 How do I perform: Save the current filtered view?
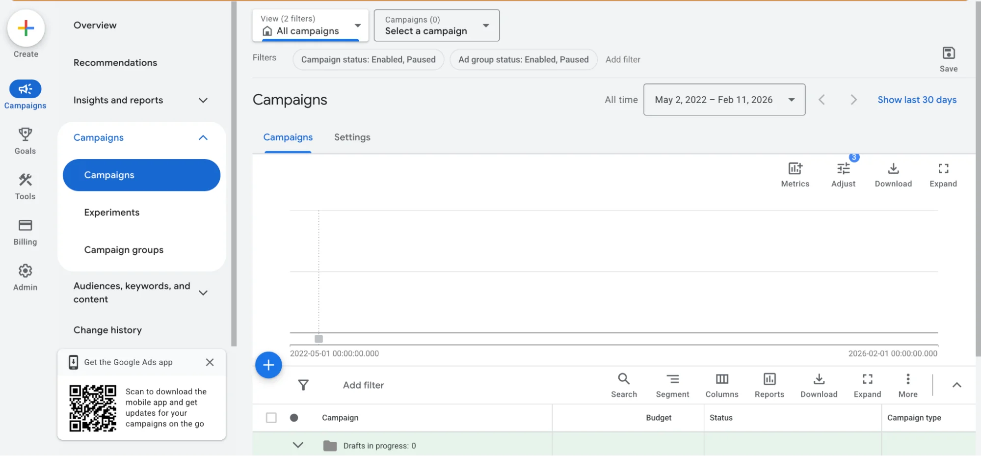pos(948,58)
